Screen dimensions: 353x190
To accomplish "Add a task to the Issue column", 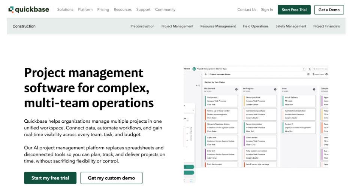I will click(x=314, y=89).
